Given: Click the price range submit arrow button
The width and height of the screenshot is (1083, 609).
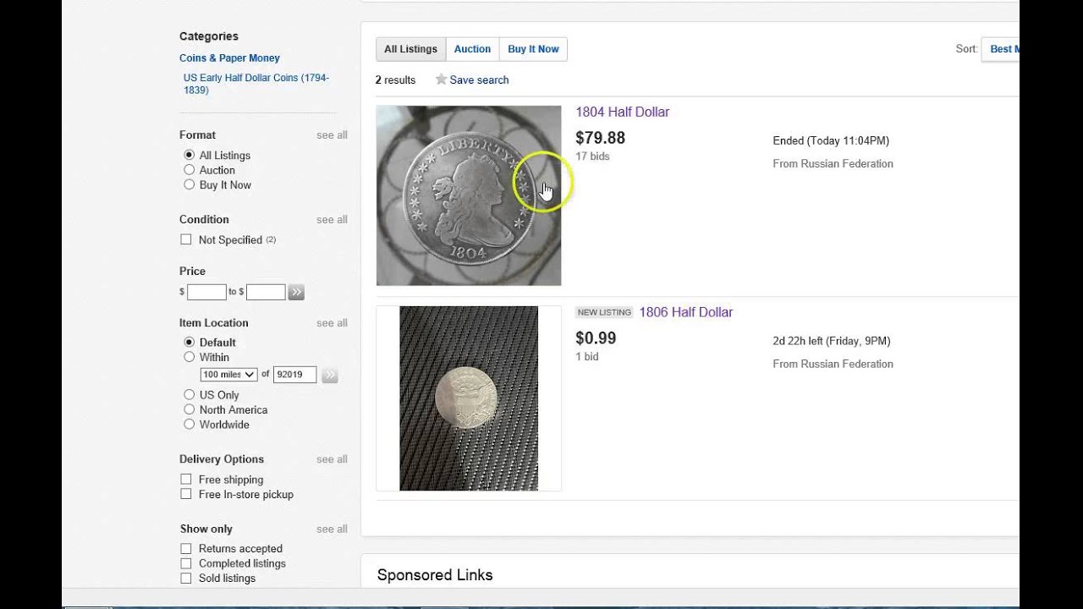Looking at the screenshot, I should tap(296, 293).
